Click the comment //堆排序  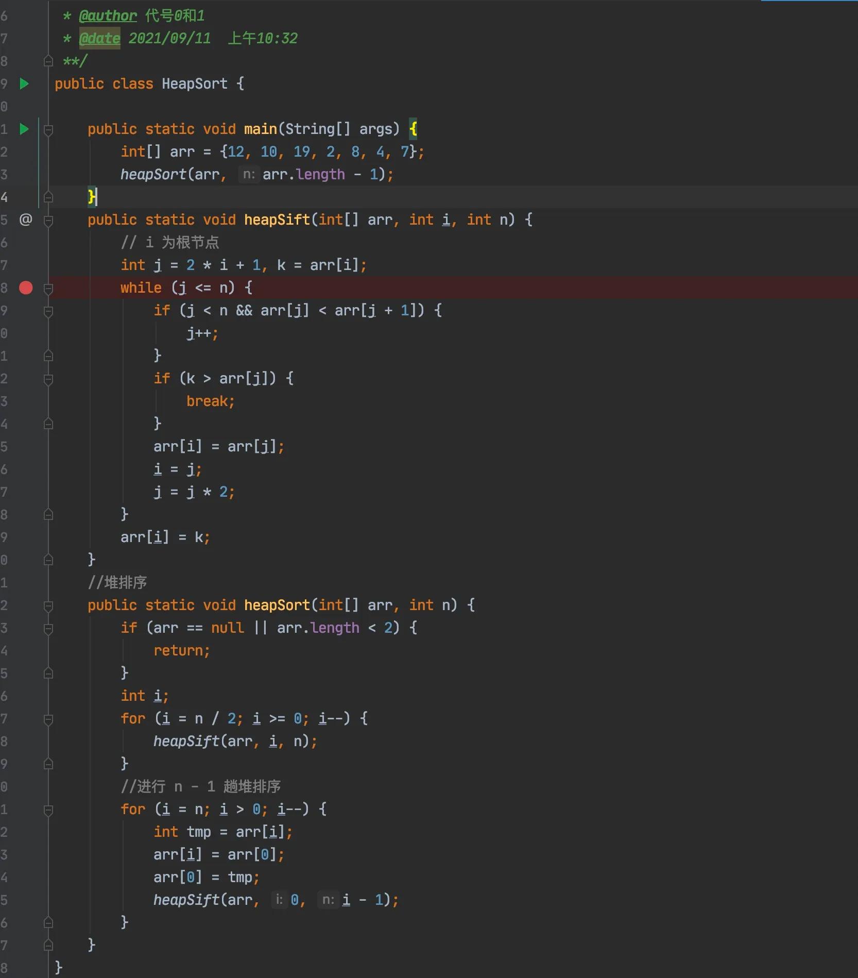[117, 582]
